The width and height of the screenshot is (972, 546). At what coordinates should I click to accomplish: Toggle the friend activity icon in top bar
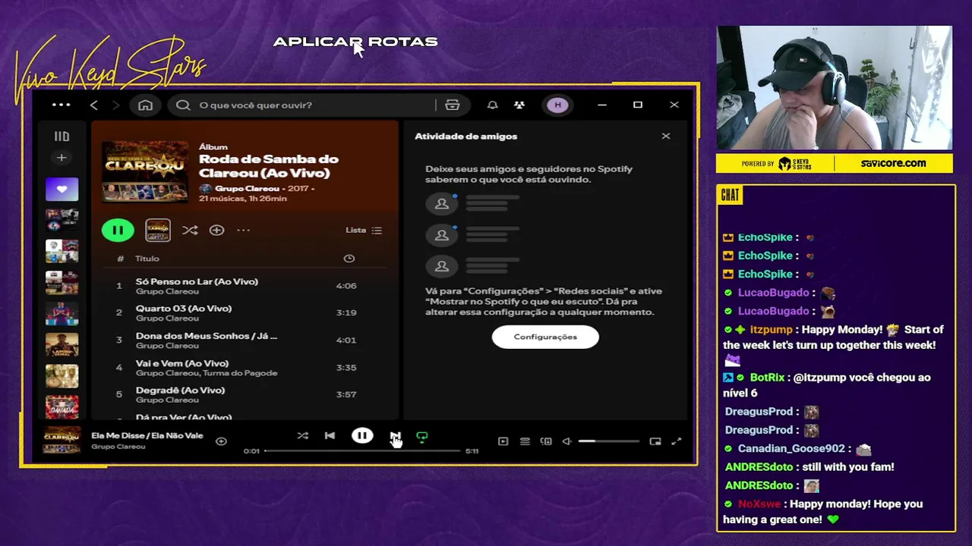(519, 105)
